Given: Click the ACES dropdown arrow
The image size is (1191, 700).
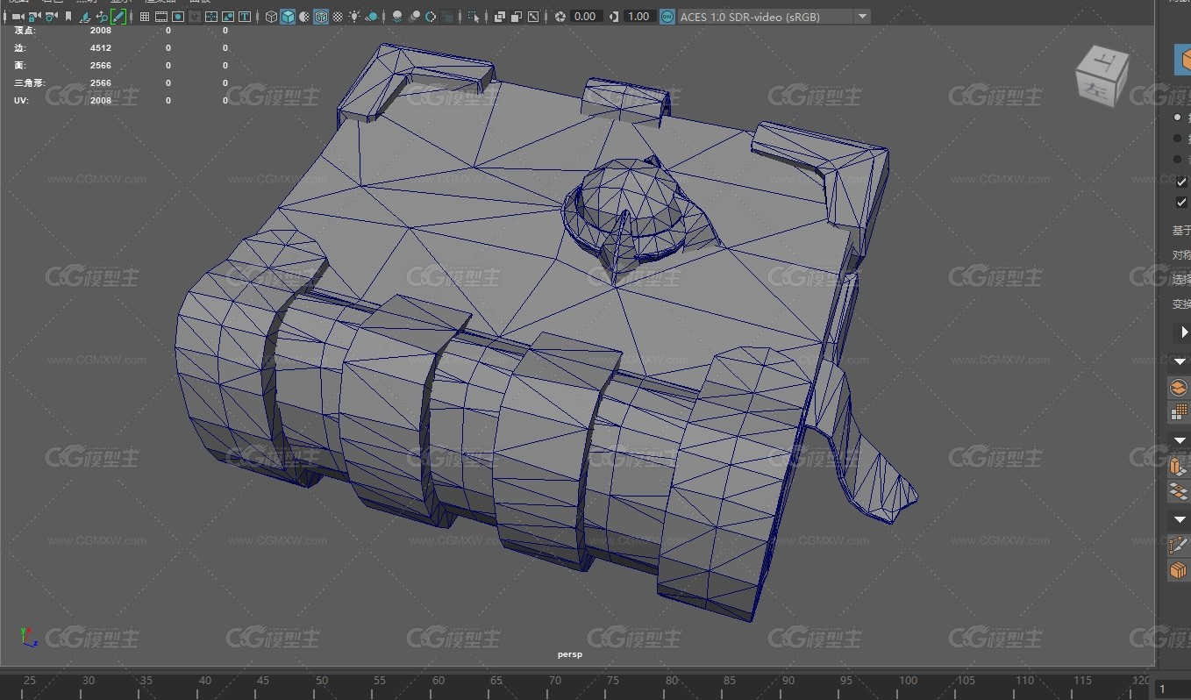Looking at the screenshot, I should tap(862, 17).
